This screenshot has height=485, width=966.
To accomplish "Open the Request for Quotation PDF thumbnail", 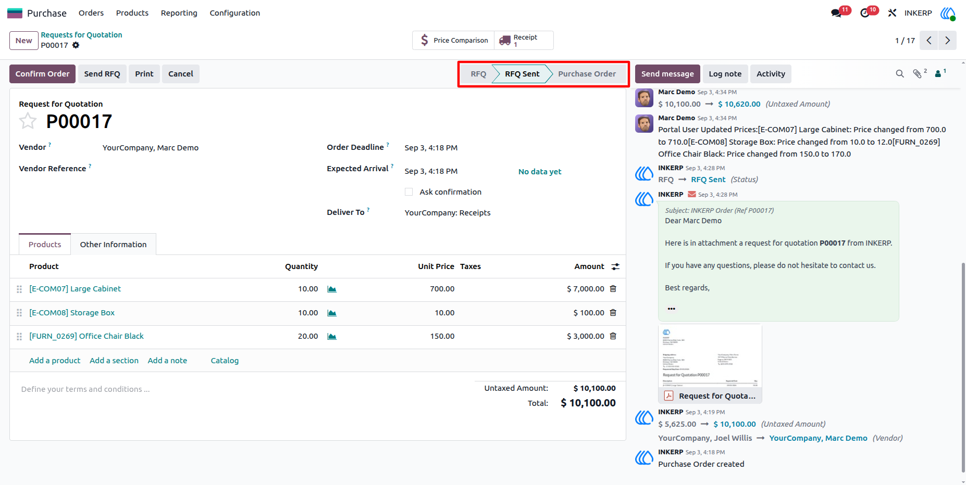I will click(x=710, y=364).
